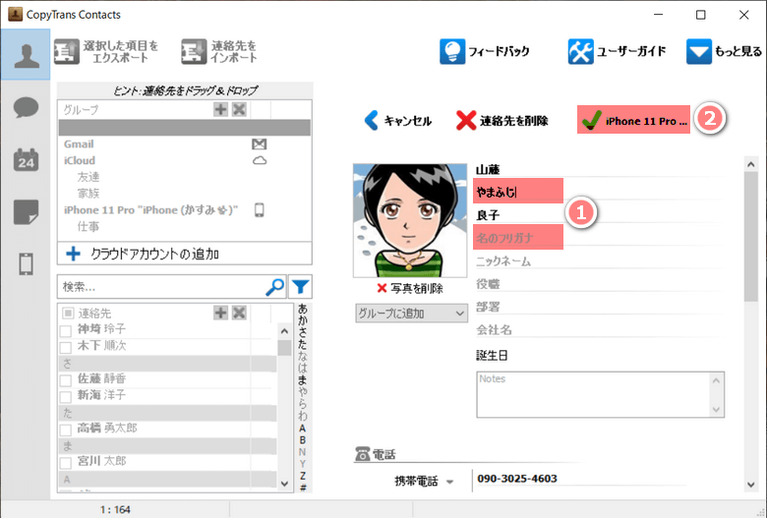This screenshot has height=518, width=767.
Task: Click 誕生日 birthday field
Action: 492,356
